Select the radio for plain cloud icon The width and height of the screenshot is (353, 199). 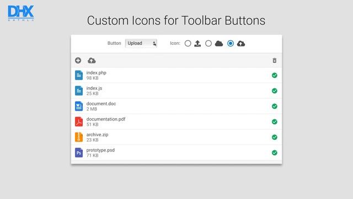(208, 43)
